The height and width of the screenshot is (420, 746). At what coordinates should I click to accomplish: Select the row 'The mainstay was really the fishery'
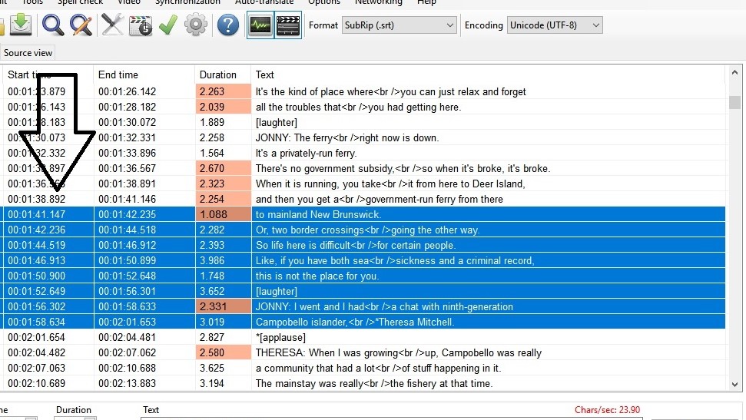pyautogui.click(x=364, y=383)
